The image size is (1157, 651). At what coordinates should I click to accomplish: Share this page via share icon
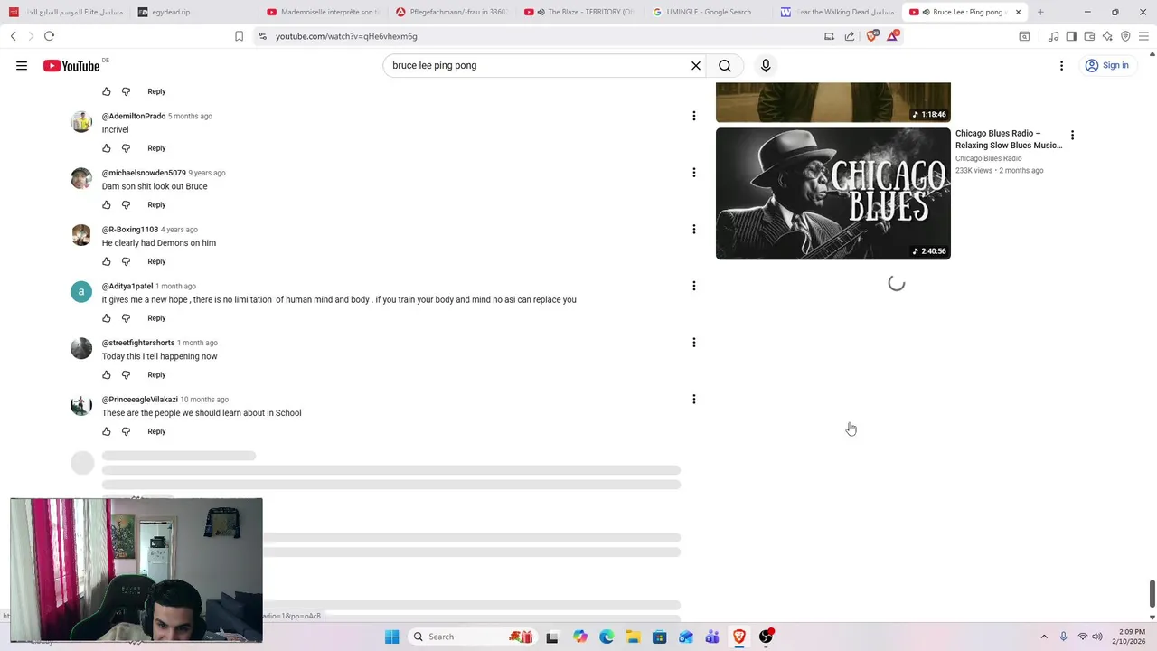point(850,36)
